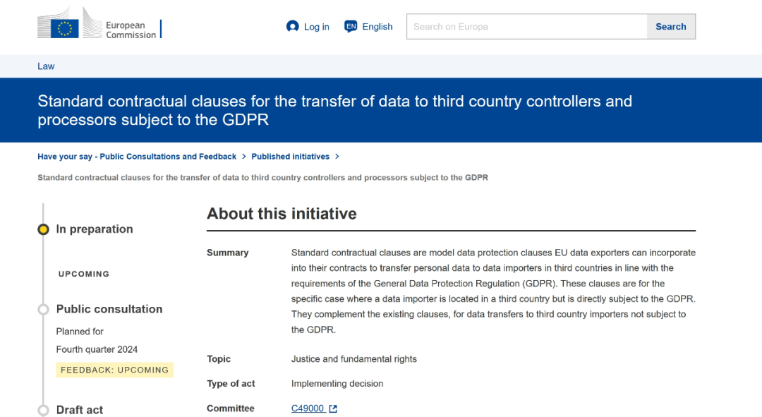Open the Published initiatives breadcrumb link
Viewport: 762px width, 417px height.
[x=290, y=157]
